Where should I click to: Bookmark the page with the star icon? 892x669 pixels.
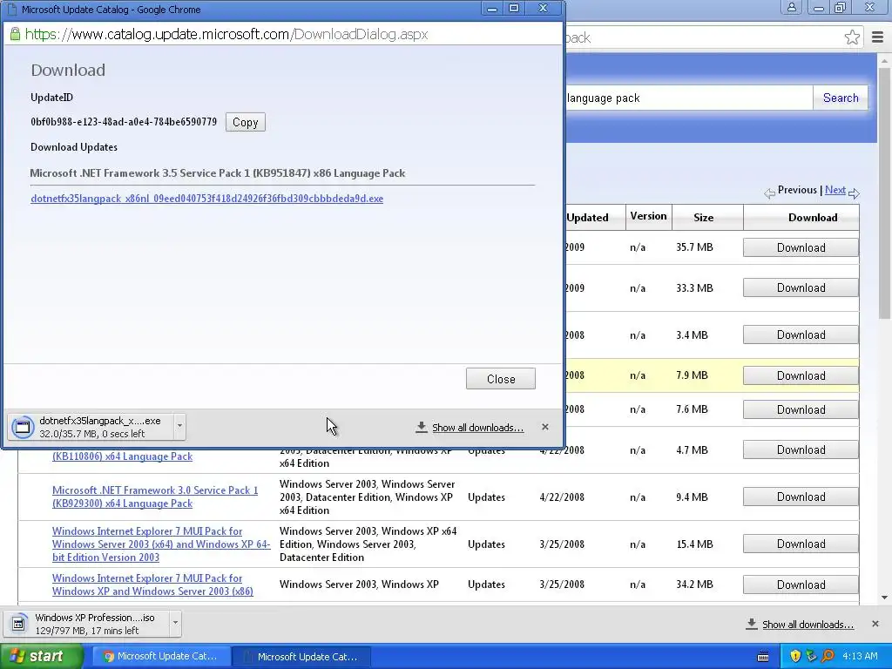(x=852, y=37)
